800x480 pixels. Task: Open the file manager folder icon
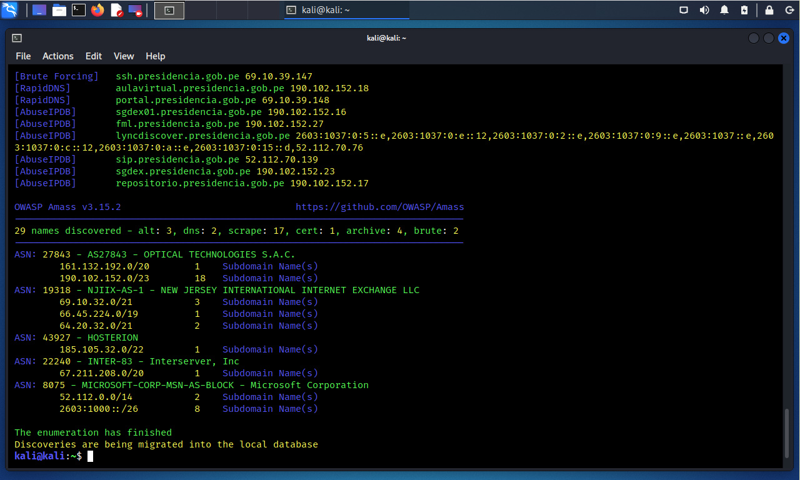(59, 10)
